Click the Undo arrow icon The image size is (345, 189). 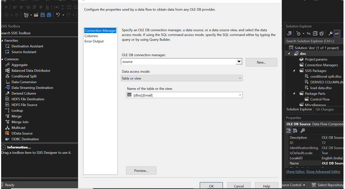click(x=58, y=15)
